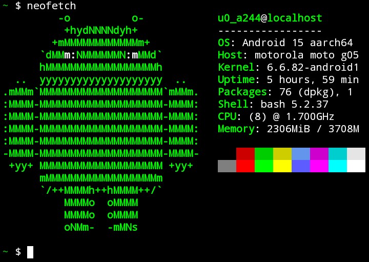This screenshot has width=369, height=262.
Task: Click the deeper blue-violet swatch
Action: (301, 166)
